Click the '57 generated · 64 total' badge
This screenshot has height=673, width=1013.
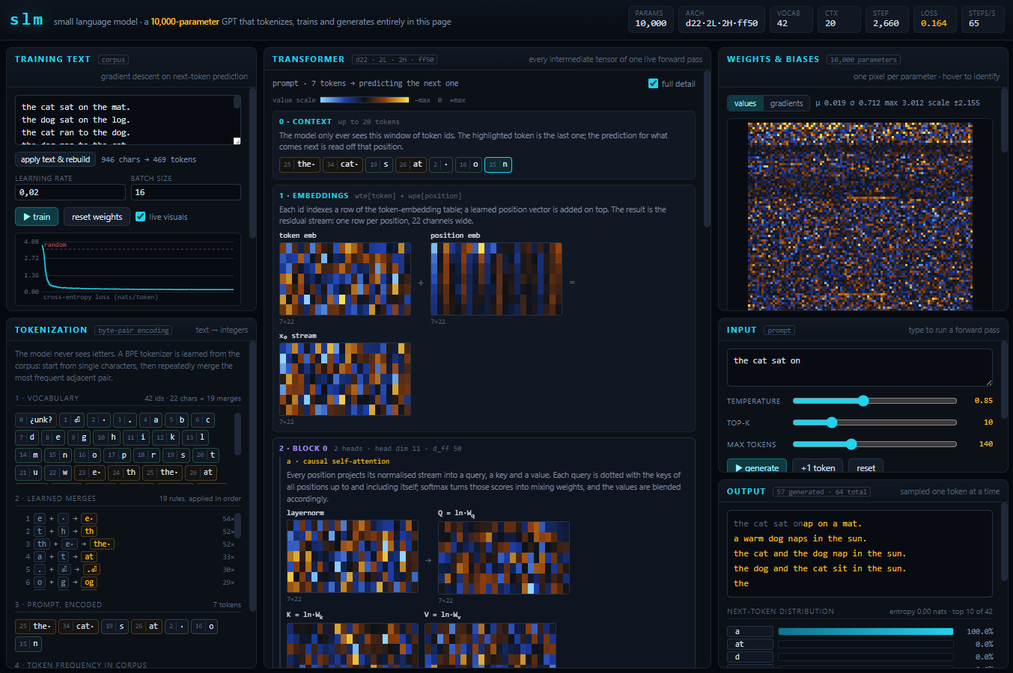pos(821,492)
